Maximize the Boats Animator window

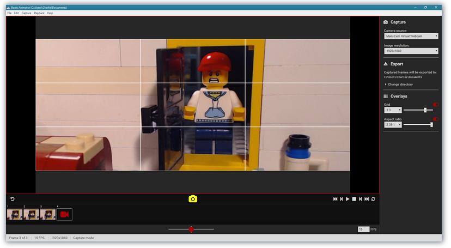(x=426, y=8)
